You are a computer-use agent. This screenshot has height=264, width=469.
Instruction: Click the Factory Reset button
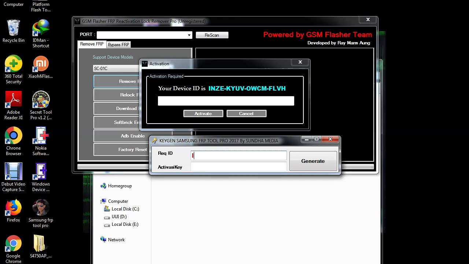pos(122,150)
